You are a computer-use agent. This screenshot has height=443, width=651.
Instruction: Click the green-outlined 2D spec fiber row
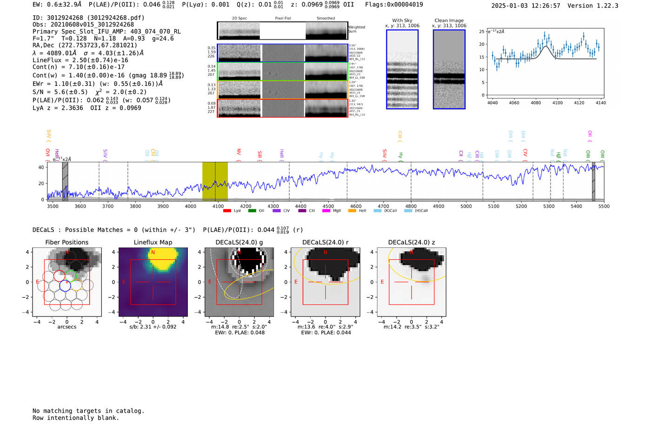click(282, 71)
